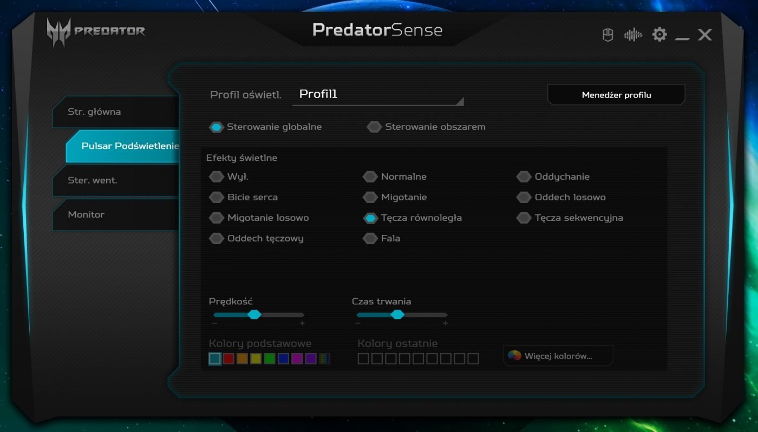Viewport: 758px width, 432px height.
Task: Decrease Prędkość with the minus sign
Action: pyautogui.click(x=215, y=323)
